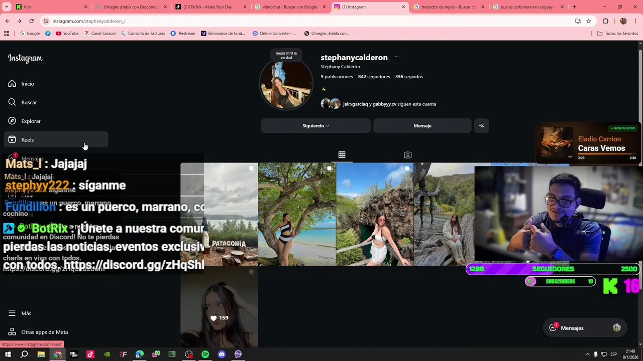
Task: Open the Chrome profile avatar
Action: pos(623,21)
